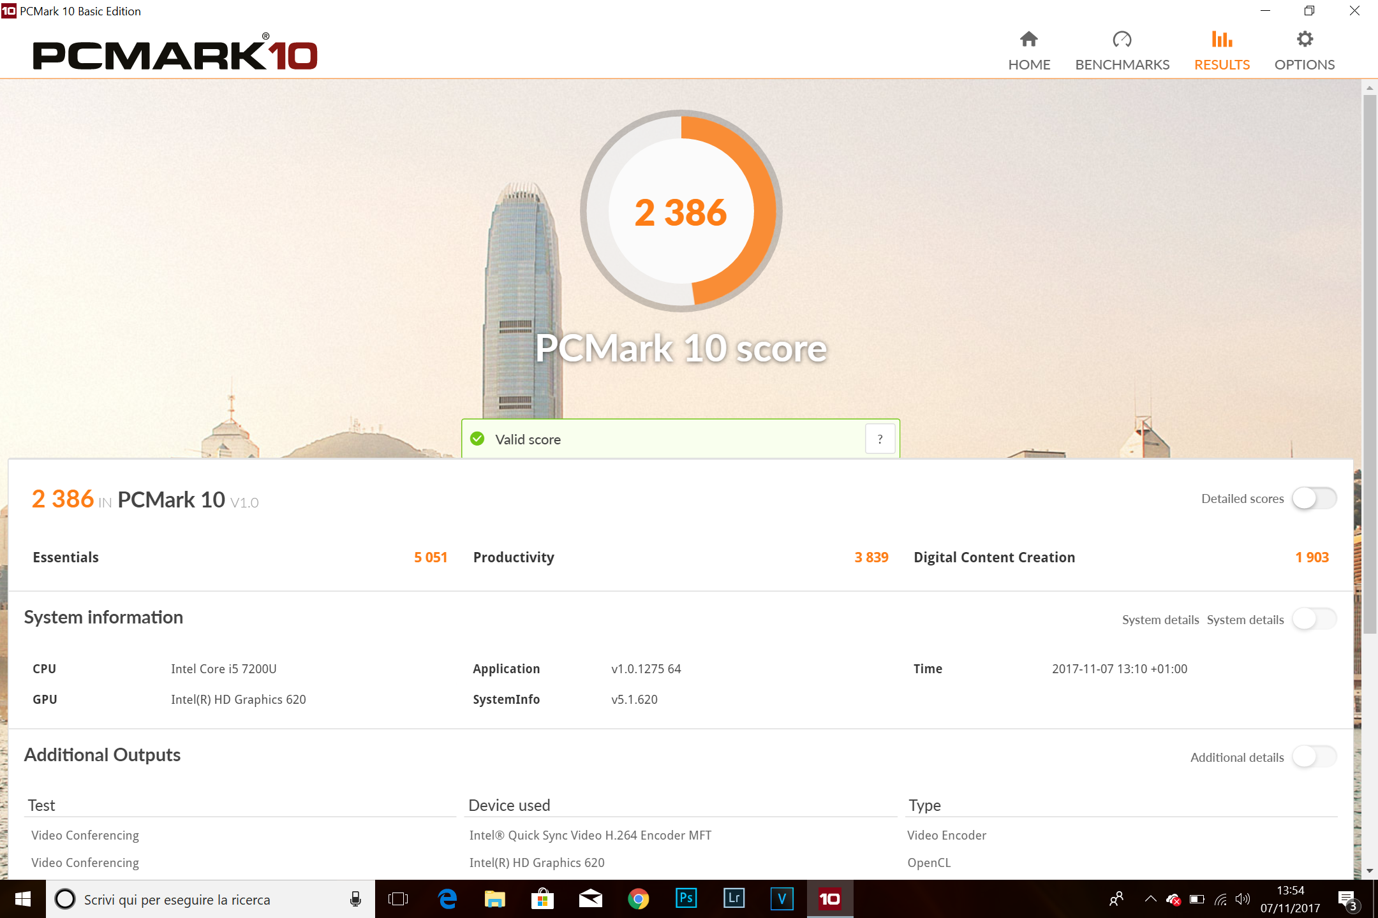Launch Photoshop from the taskbar
Viewport: 1378px width, 918px height.
(x=686, y=899)
